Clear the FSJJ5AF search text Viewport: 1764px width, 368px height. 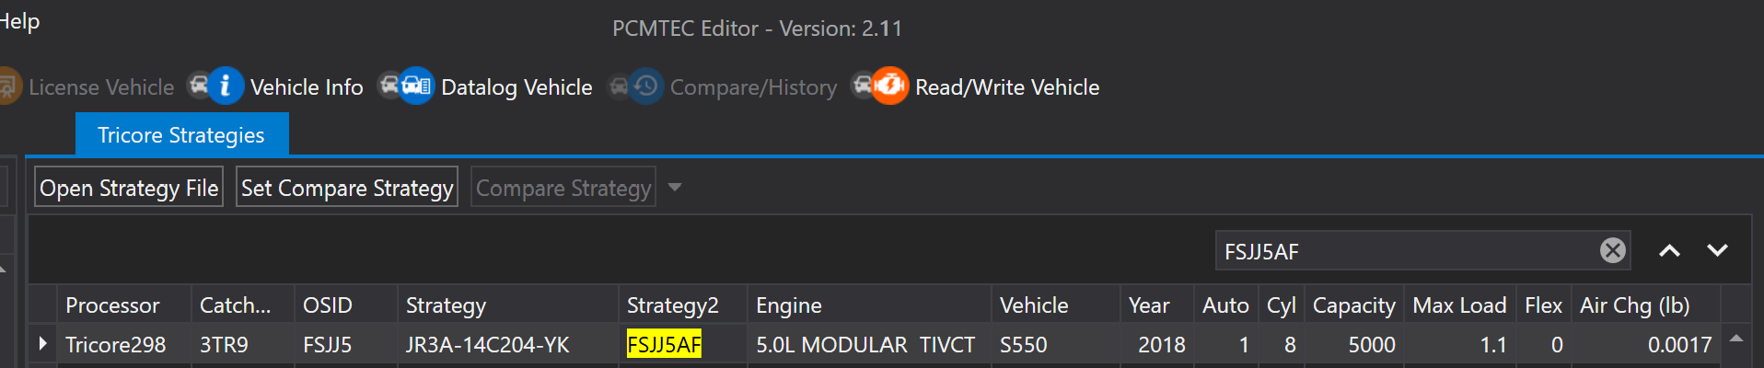click(x=1612, y=250)
